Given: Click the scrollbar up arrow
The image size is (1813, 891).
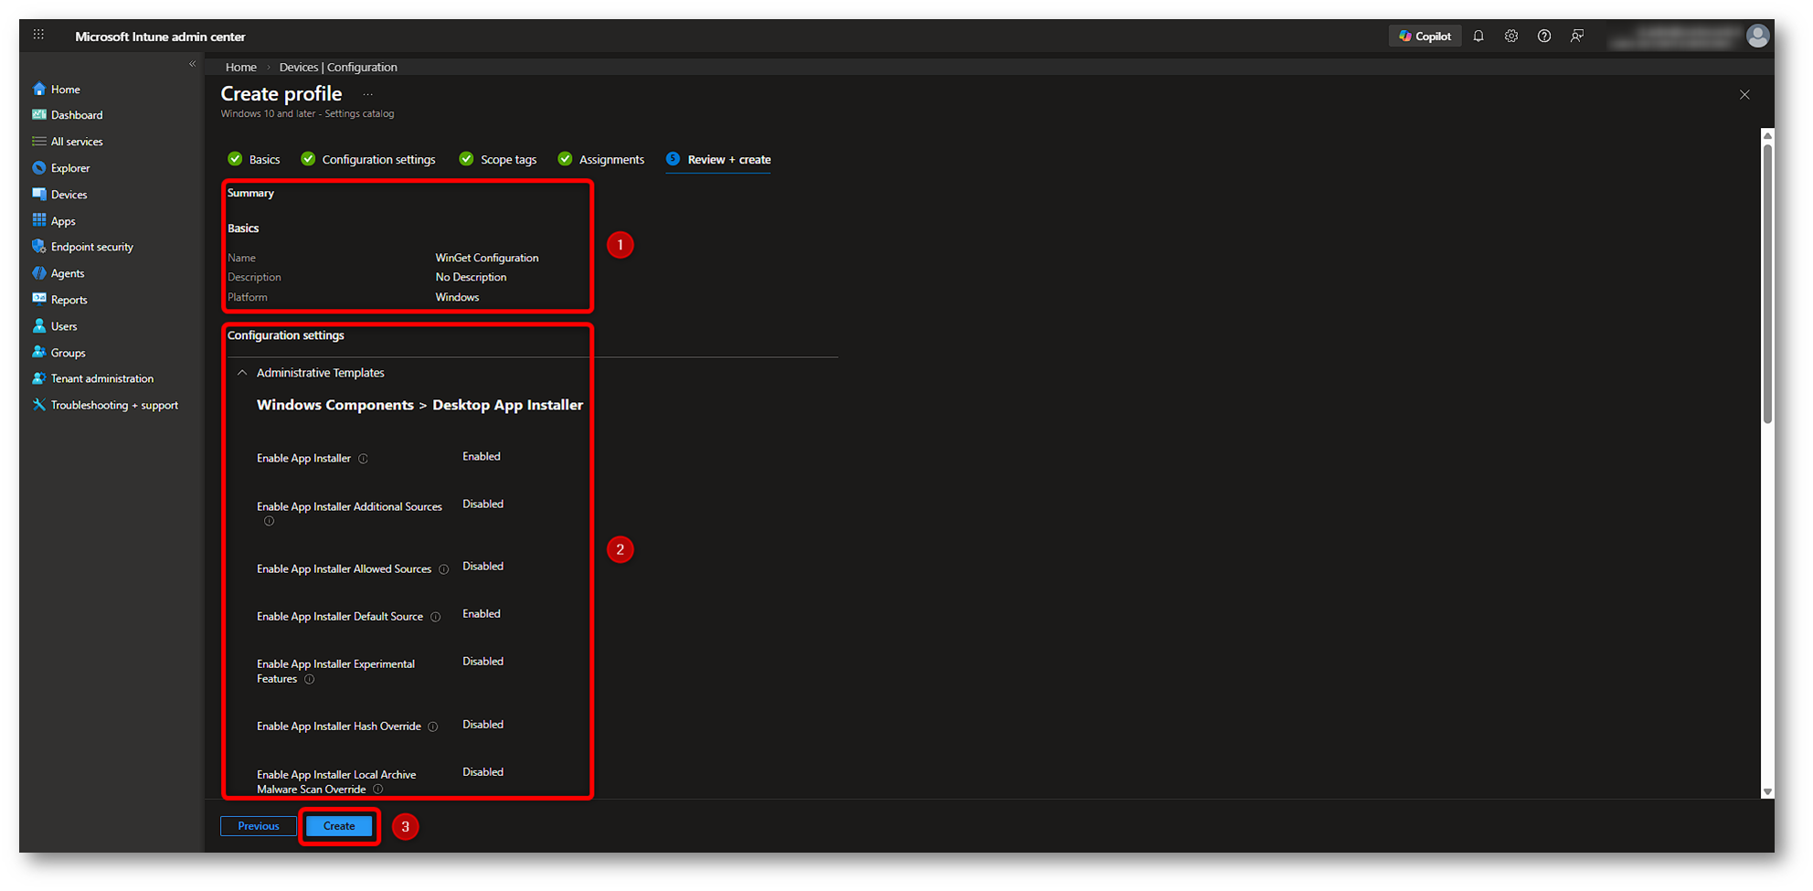Looking at the screenshot, I should point(1767,135).
